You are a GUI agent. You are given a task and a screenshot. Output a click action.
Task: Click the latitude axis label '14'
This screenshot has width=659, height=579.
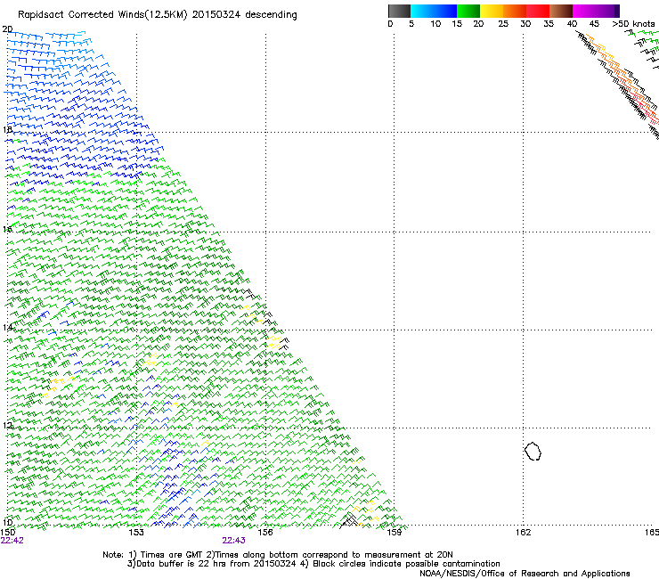(x=7, y=327)
